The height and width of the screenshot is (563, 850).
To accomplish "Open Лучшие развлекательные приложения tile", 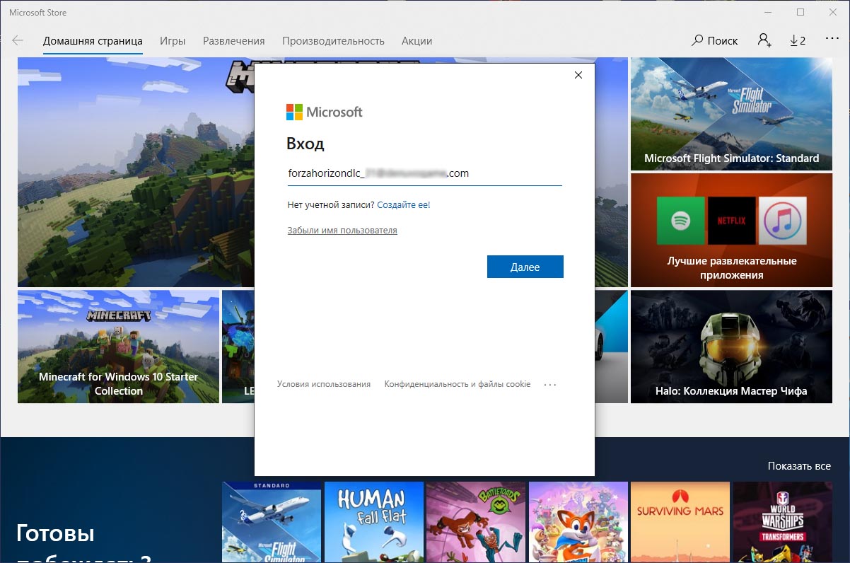I will [731, 230].
